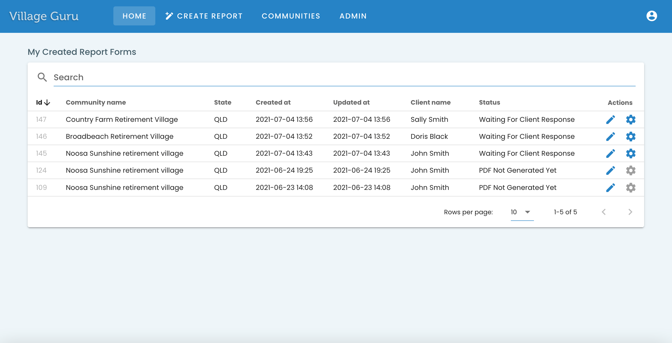Click edit pencil for Broadbeach Retirement Village
The width and height of the screenshot is (672, 343).
click(610, 136)
